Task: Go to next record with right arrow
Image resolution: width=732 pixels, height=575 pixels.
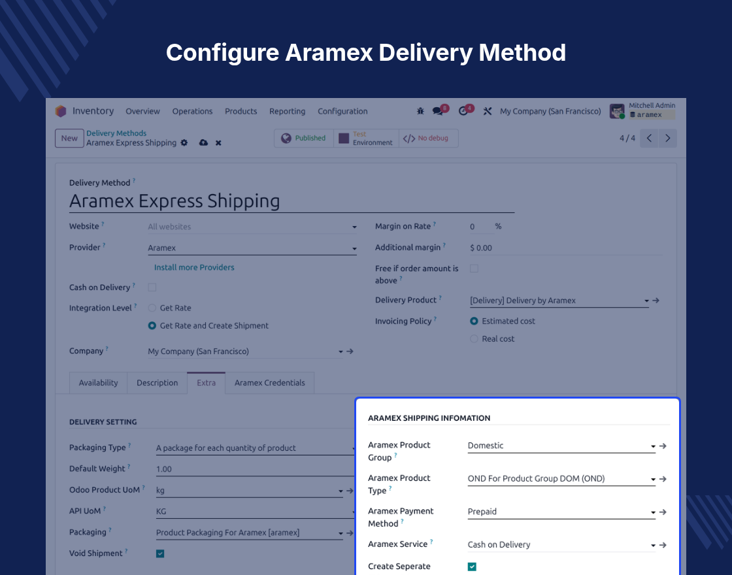Action: [x=667, y=138]
